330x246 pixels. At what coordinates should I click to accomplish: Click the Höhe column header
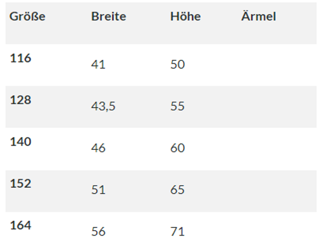[185, 16]
